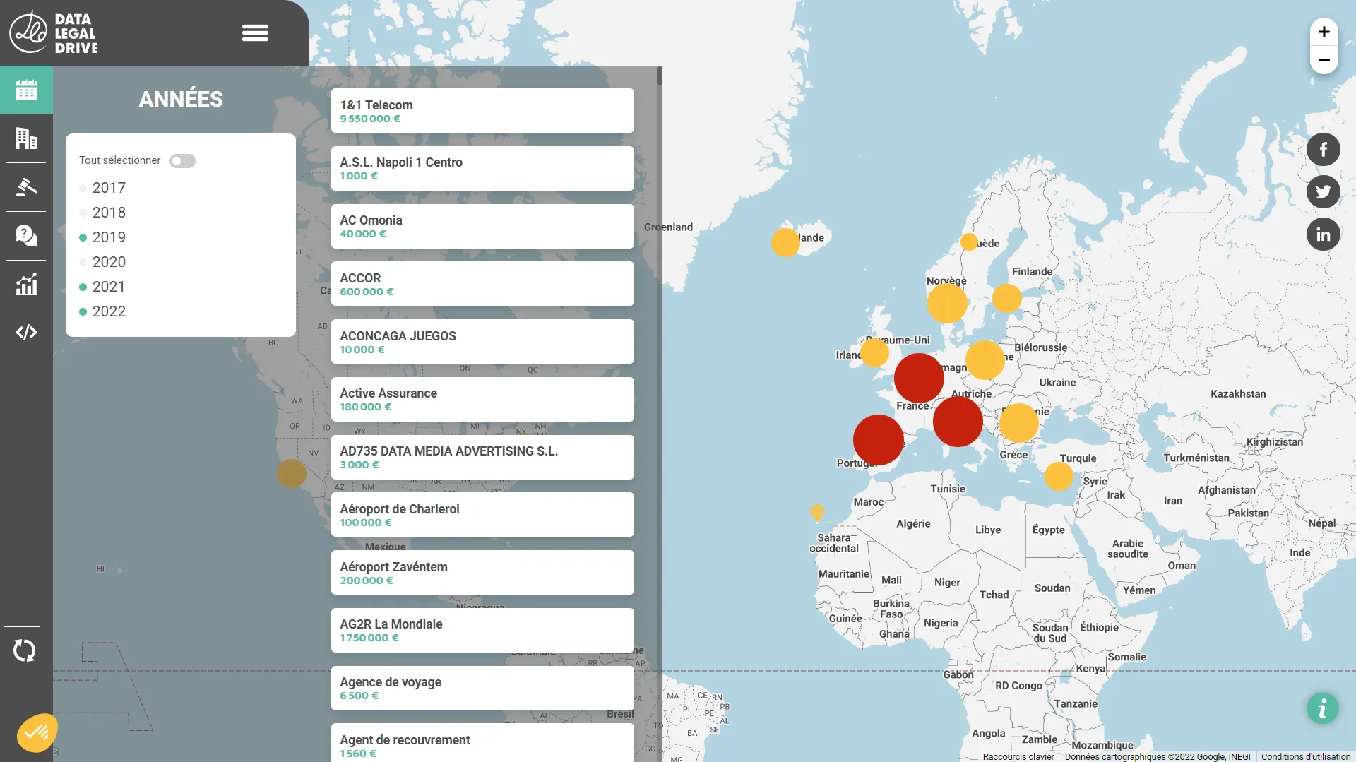This screenshot has width=1356, height=762.
Task: Click the yellow circle over Romania
Action: [x=1019, y=423]
